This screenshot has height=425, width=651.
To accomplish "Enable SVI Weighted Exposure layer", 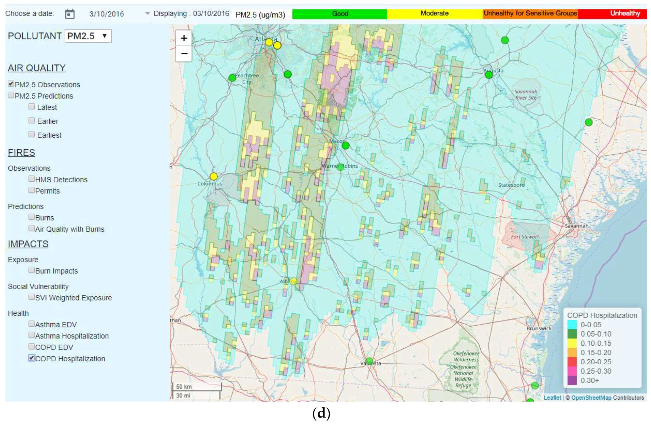I will click(x=32, y=297).
